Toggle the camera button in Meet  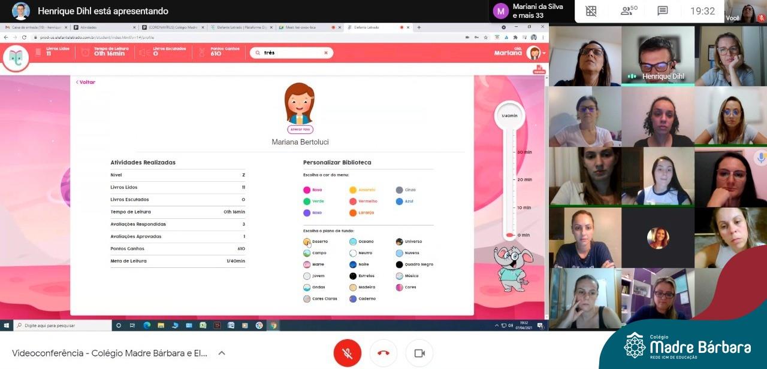(x=419, y=353)
